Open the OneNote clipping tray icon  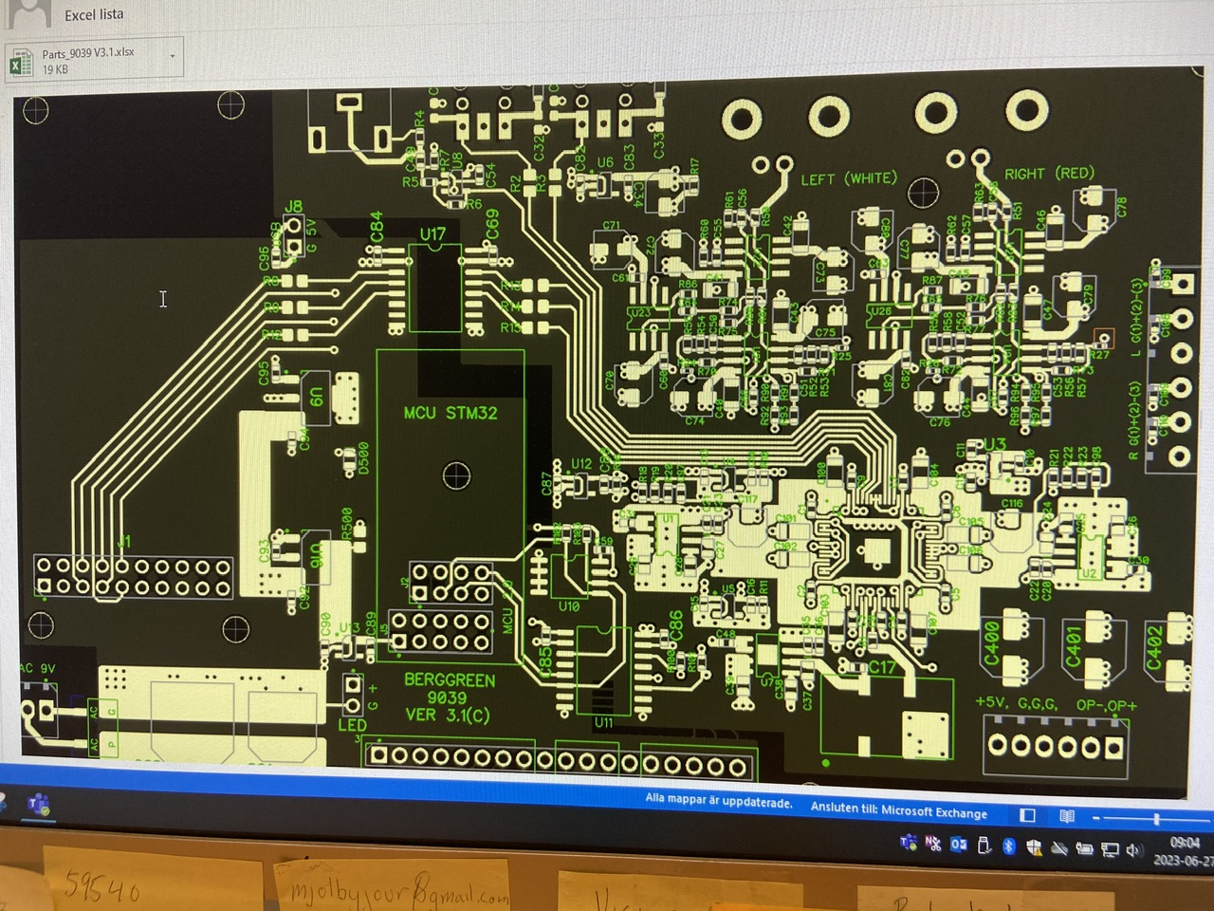pos(933,843)
